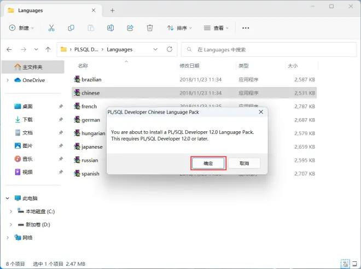Select OneDrive in the sidebar

tap(33, 80)
